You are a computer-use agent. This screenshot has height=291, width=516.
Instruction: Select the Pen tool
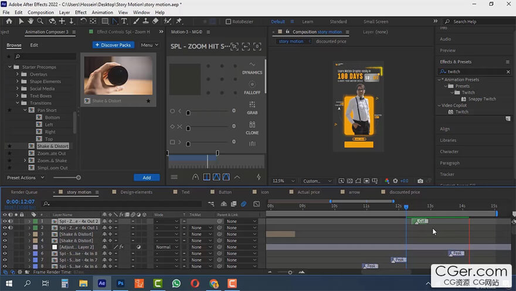pyautogui.click(x=115, y=21)
